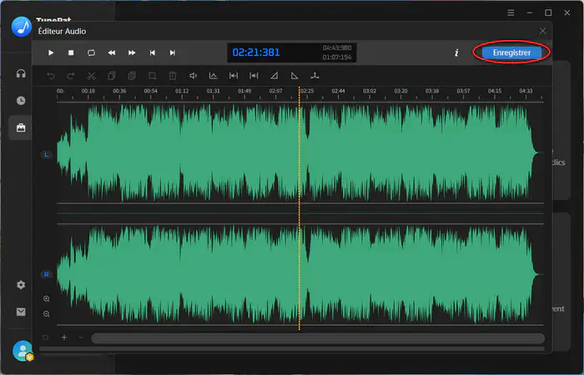
Task: Click the 01:12 mark on the ruler
Action: click(x=182, y=91)
